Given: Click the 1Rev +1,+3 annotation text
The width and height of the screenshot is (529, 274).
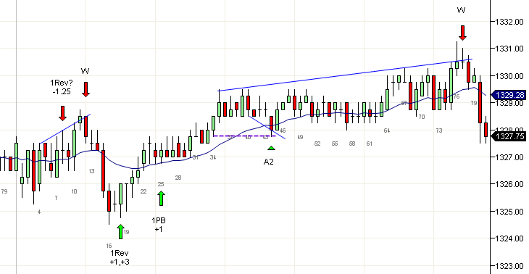Looking at the screenshot, I should [120, 257].
